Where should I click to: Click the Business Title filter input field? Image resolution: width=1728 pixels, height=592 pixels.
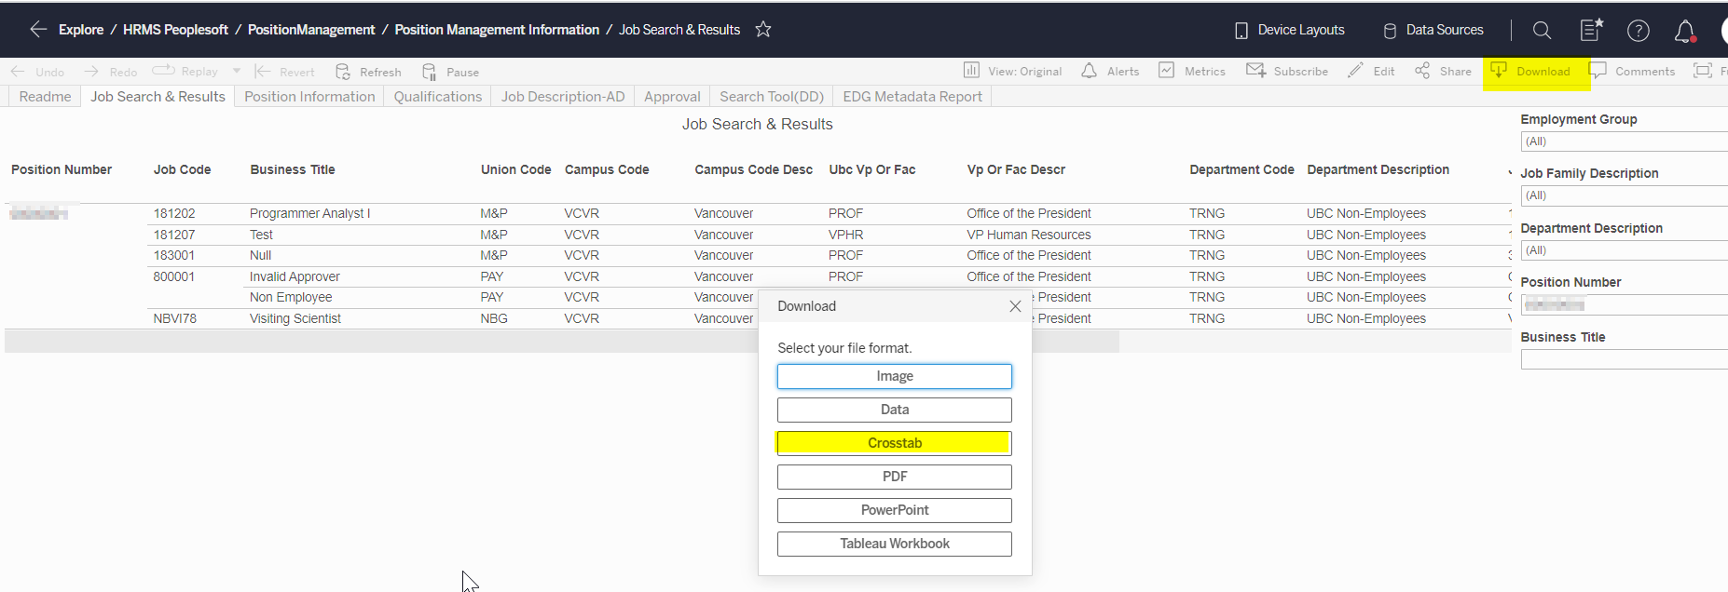[x=1624, y=359]
